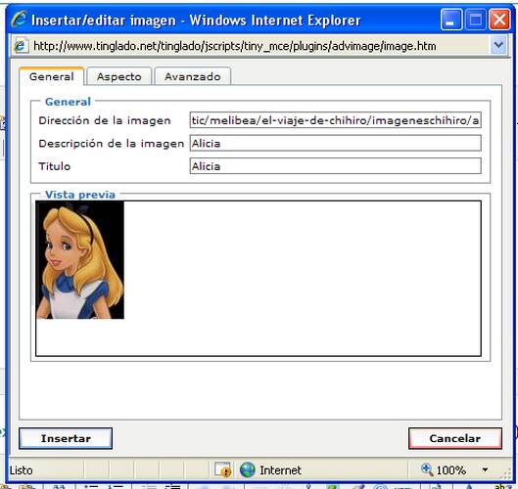The image size is (518, 489).
Task: Expand the address bar dropdown arrow
Action: pos(498,45)
